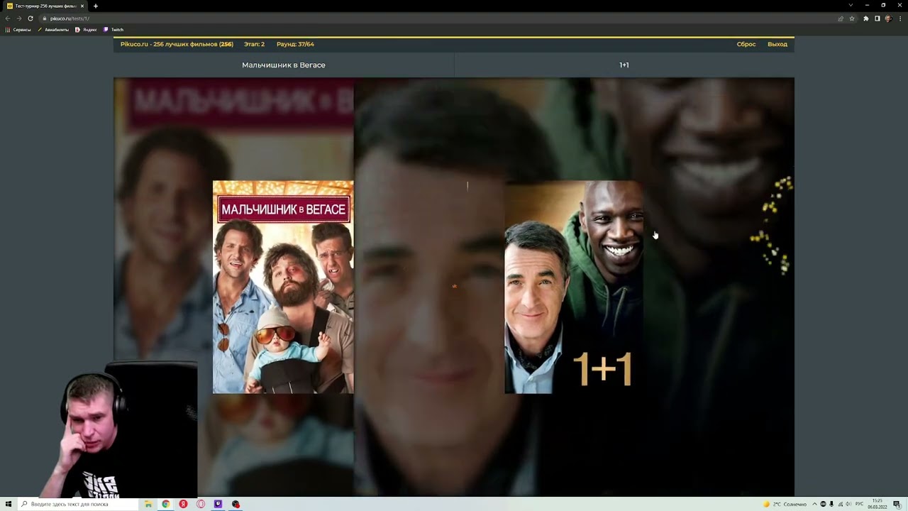The width and height of the screenshot is (908, 511).
Task: Choose the Мальчишник в Вегасе title header
Action: (x=284, y=65)
